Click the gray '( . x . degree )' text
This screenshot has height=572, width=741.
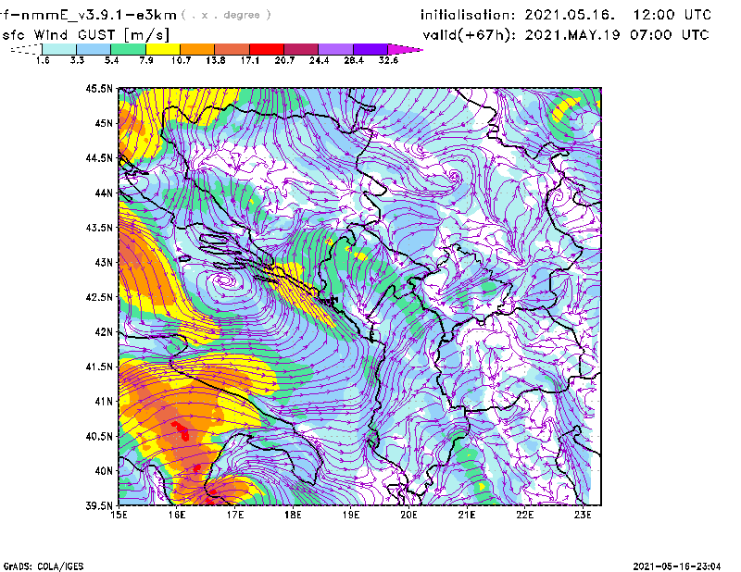(226, 15)
